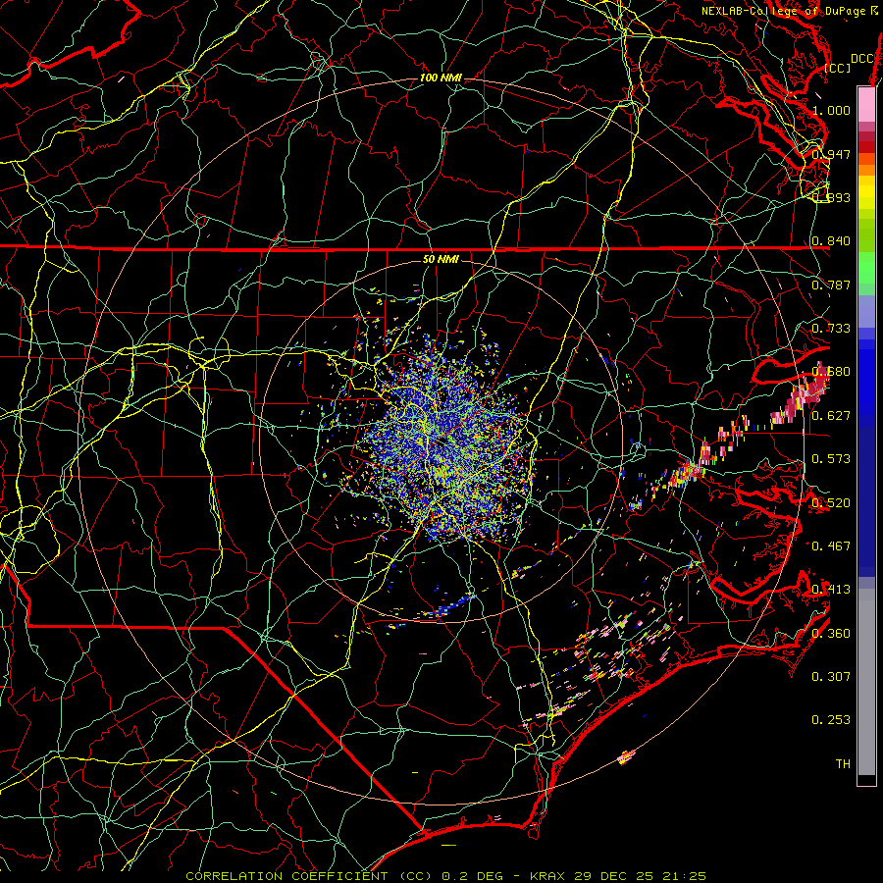
Task: Select the 0.307 scale value
Action: [x=831, y=676]
